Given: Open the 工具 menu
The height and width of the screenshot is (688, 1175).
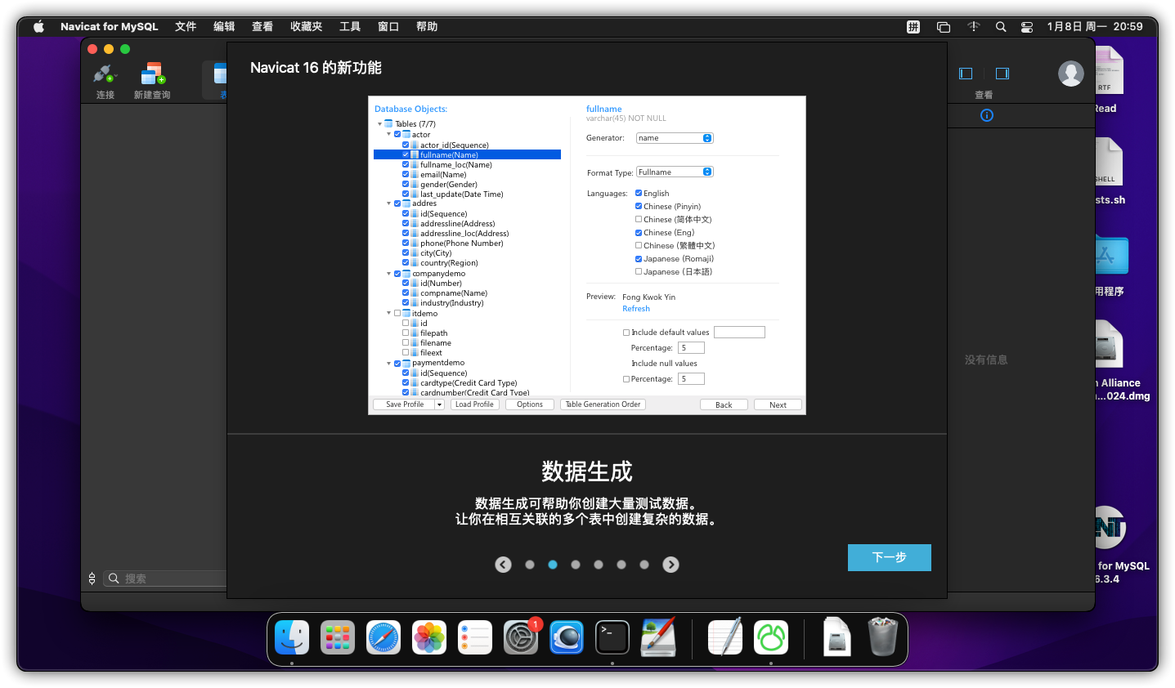Looking at the screenshot, I should pos(350,26).
